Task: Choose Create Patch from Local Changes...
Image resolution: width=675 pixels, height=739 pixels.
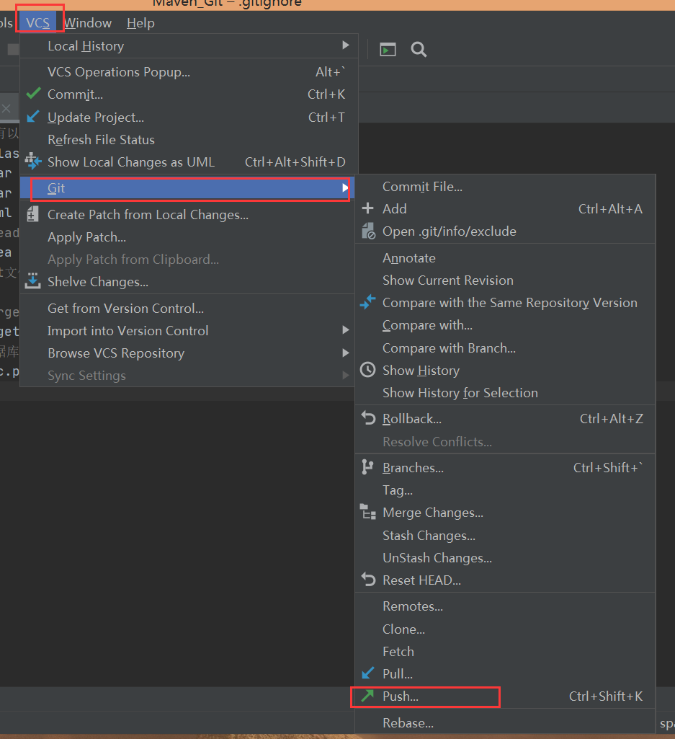Action: point(187,214)
